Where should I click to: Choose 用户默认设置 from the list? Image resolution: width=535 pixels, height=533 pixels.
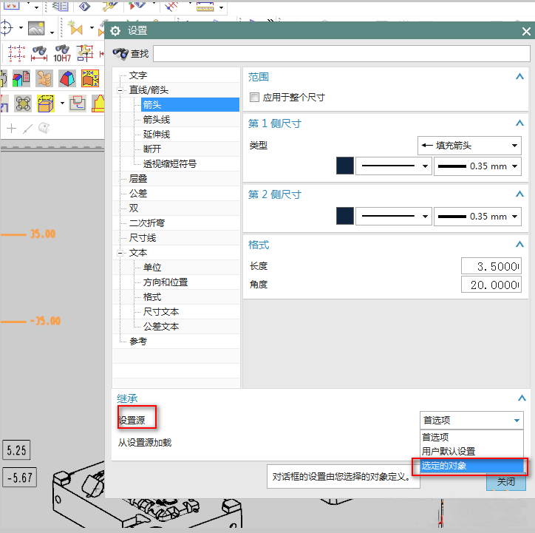[x=449, y=452]
